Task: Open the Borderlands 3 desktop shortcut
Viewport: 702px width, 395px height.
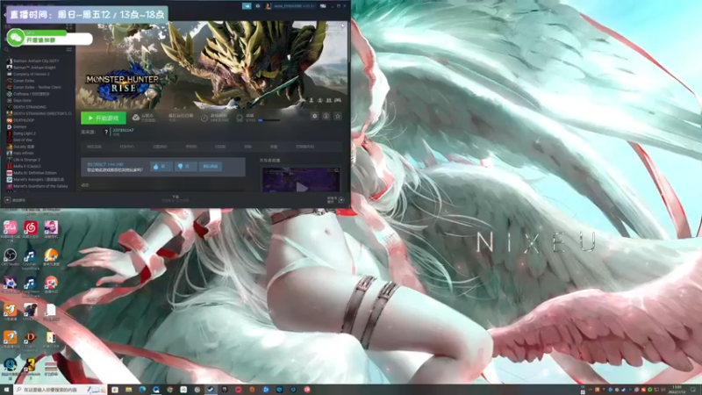Action: point(31,366)
